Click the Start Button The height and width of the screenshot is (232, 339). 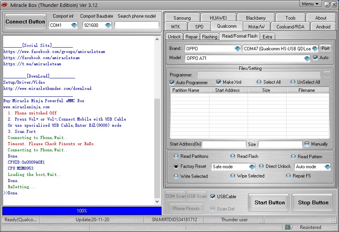coord(269,202)
